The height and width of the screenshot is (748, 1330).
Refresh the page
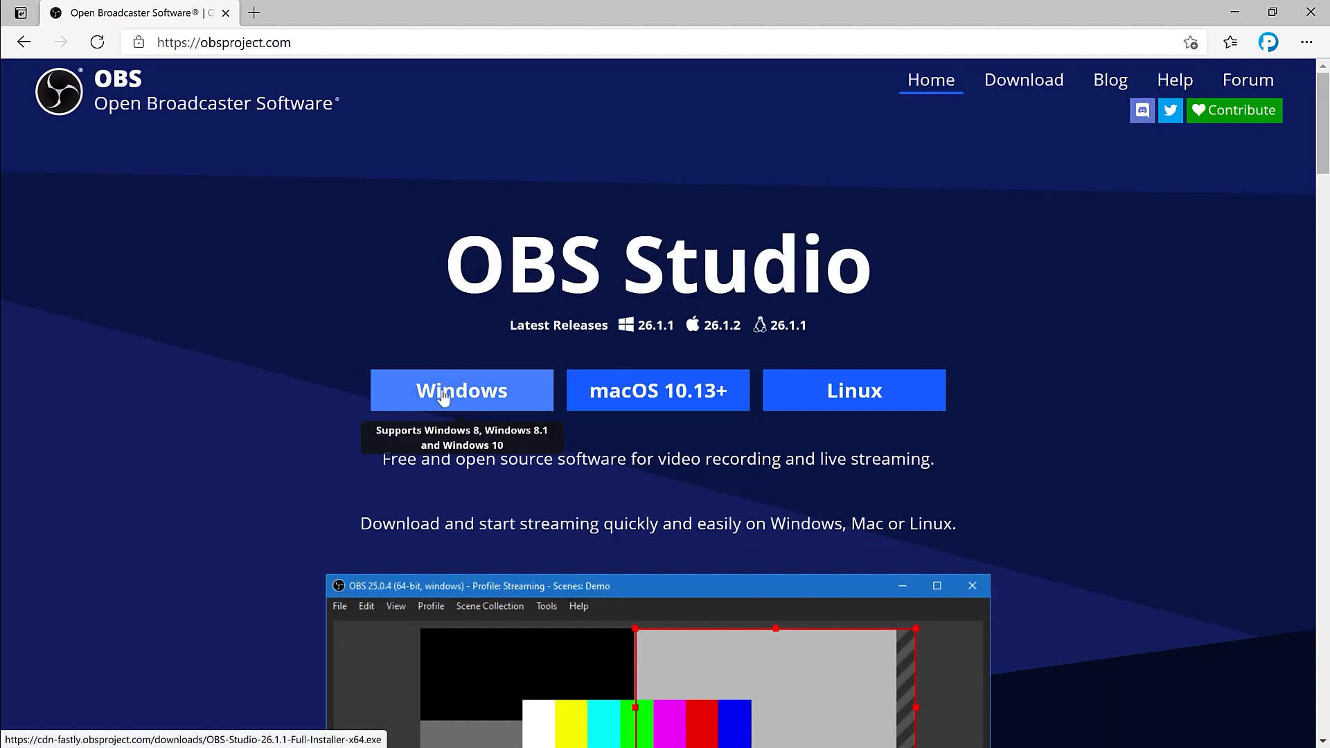tap(97, 42)
